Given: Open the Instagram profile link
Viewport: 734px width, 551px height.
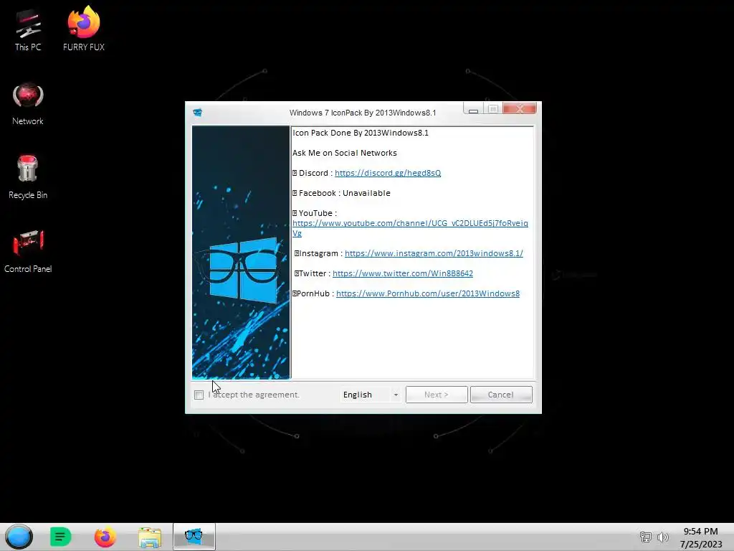Looking at the screenshot, I should (434, 253).
